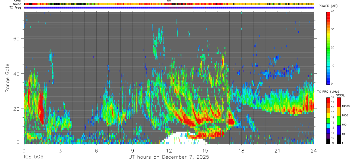Click the 0 label on the POWER colorbar

[x=332, y=84]
